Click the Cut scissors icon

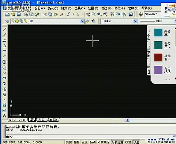pos(45,14)
